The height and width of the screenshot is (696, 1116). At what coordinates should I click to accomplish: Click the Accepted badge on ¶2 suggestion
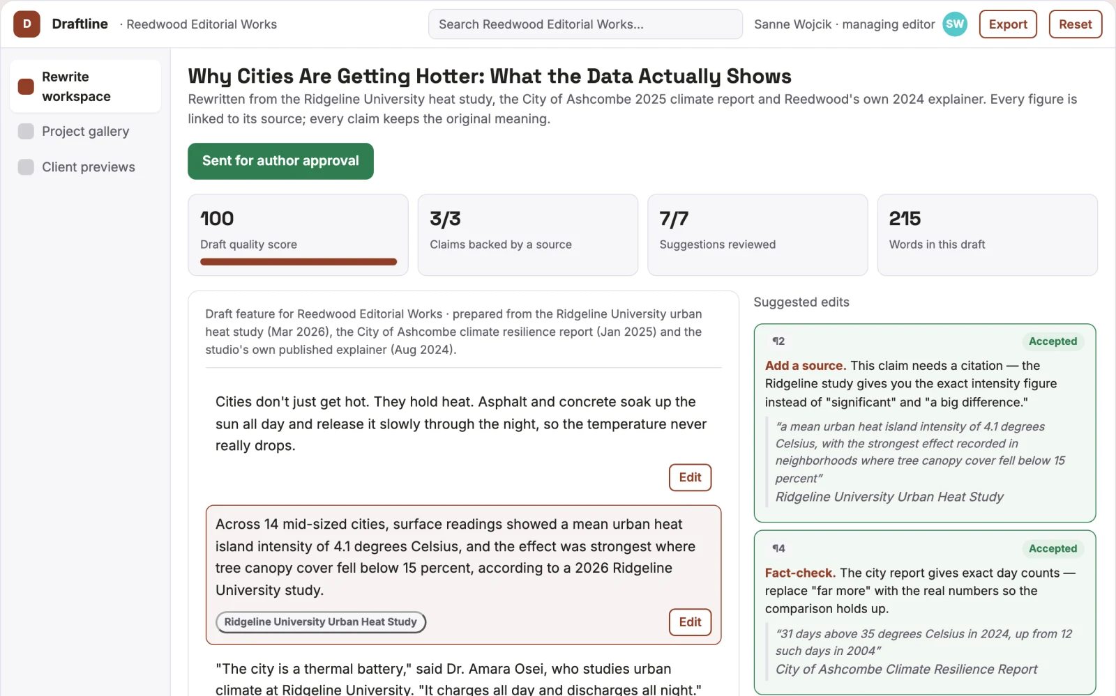[1053, 341]
